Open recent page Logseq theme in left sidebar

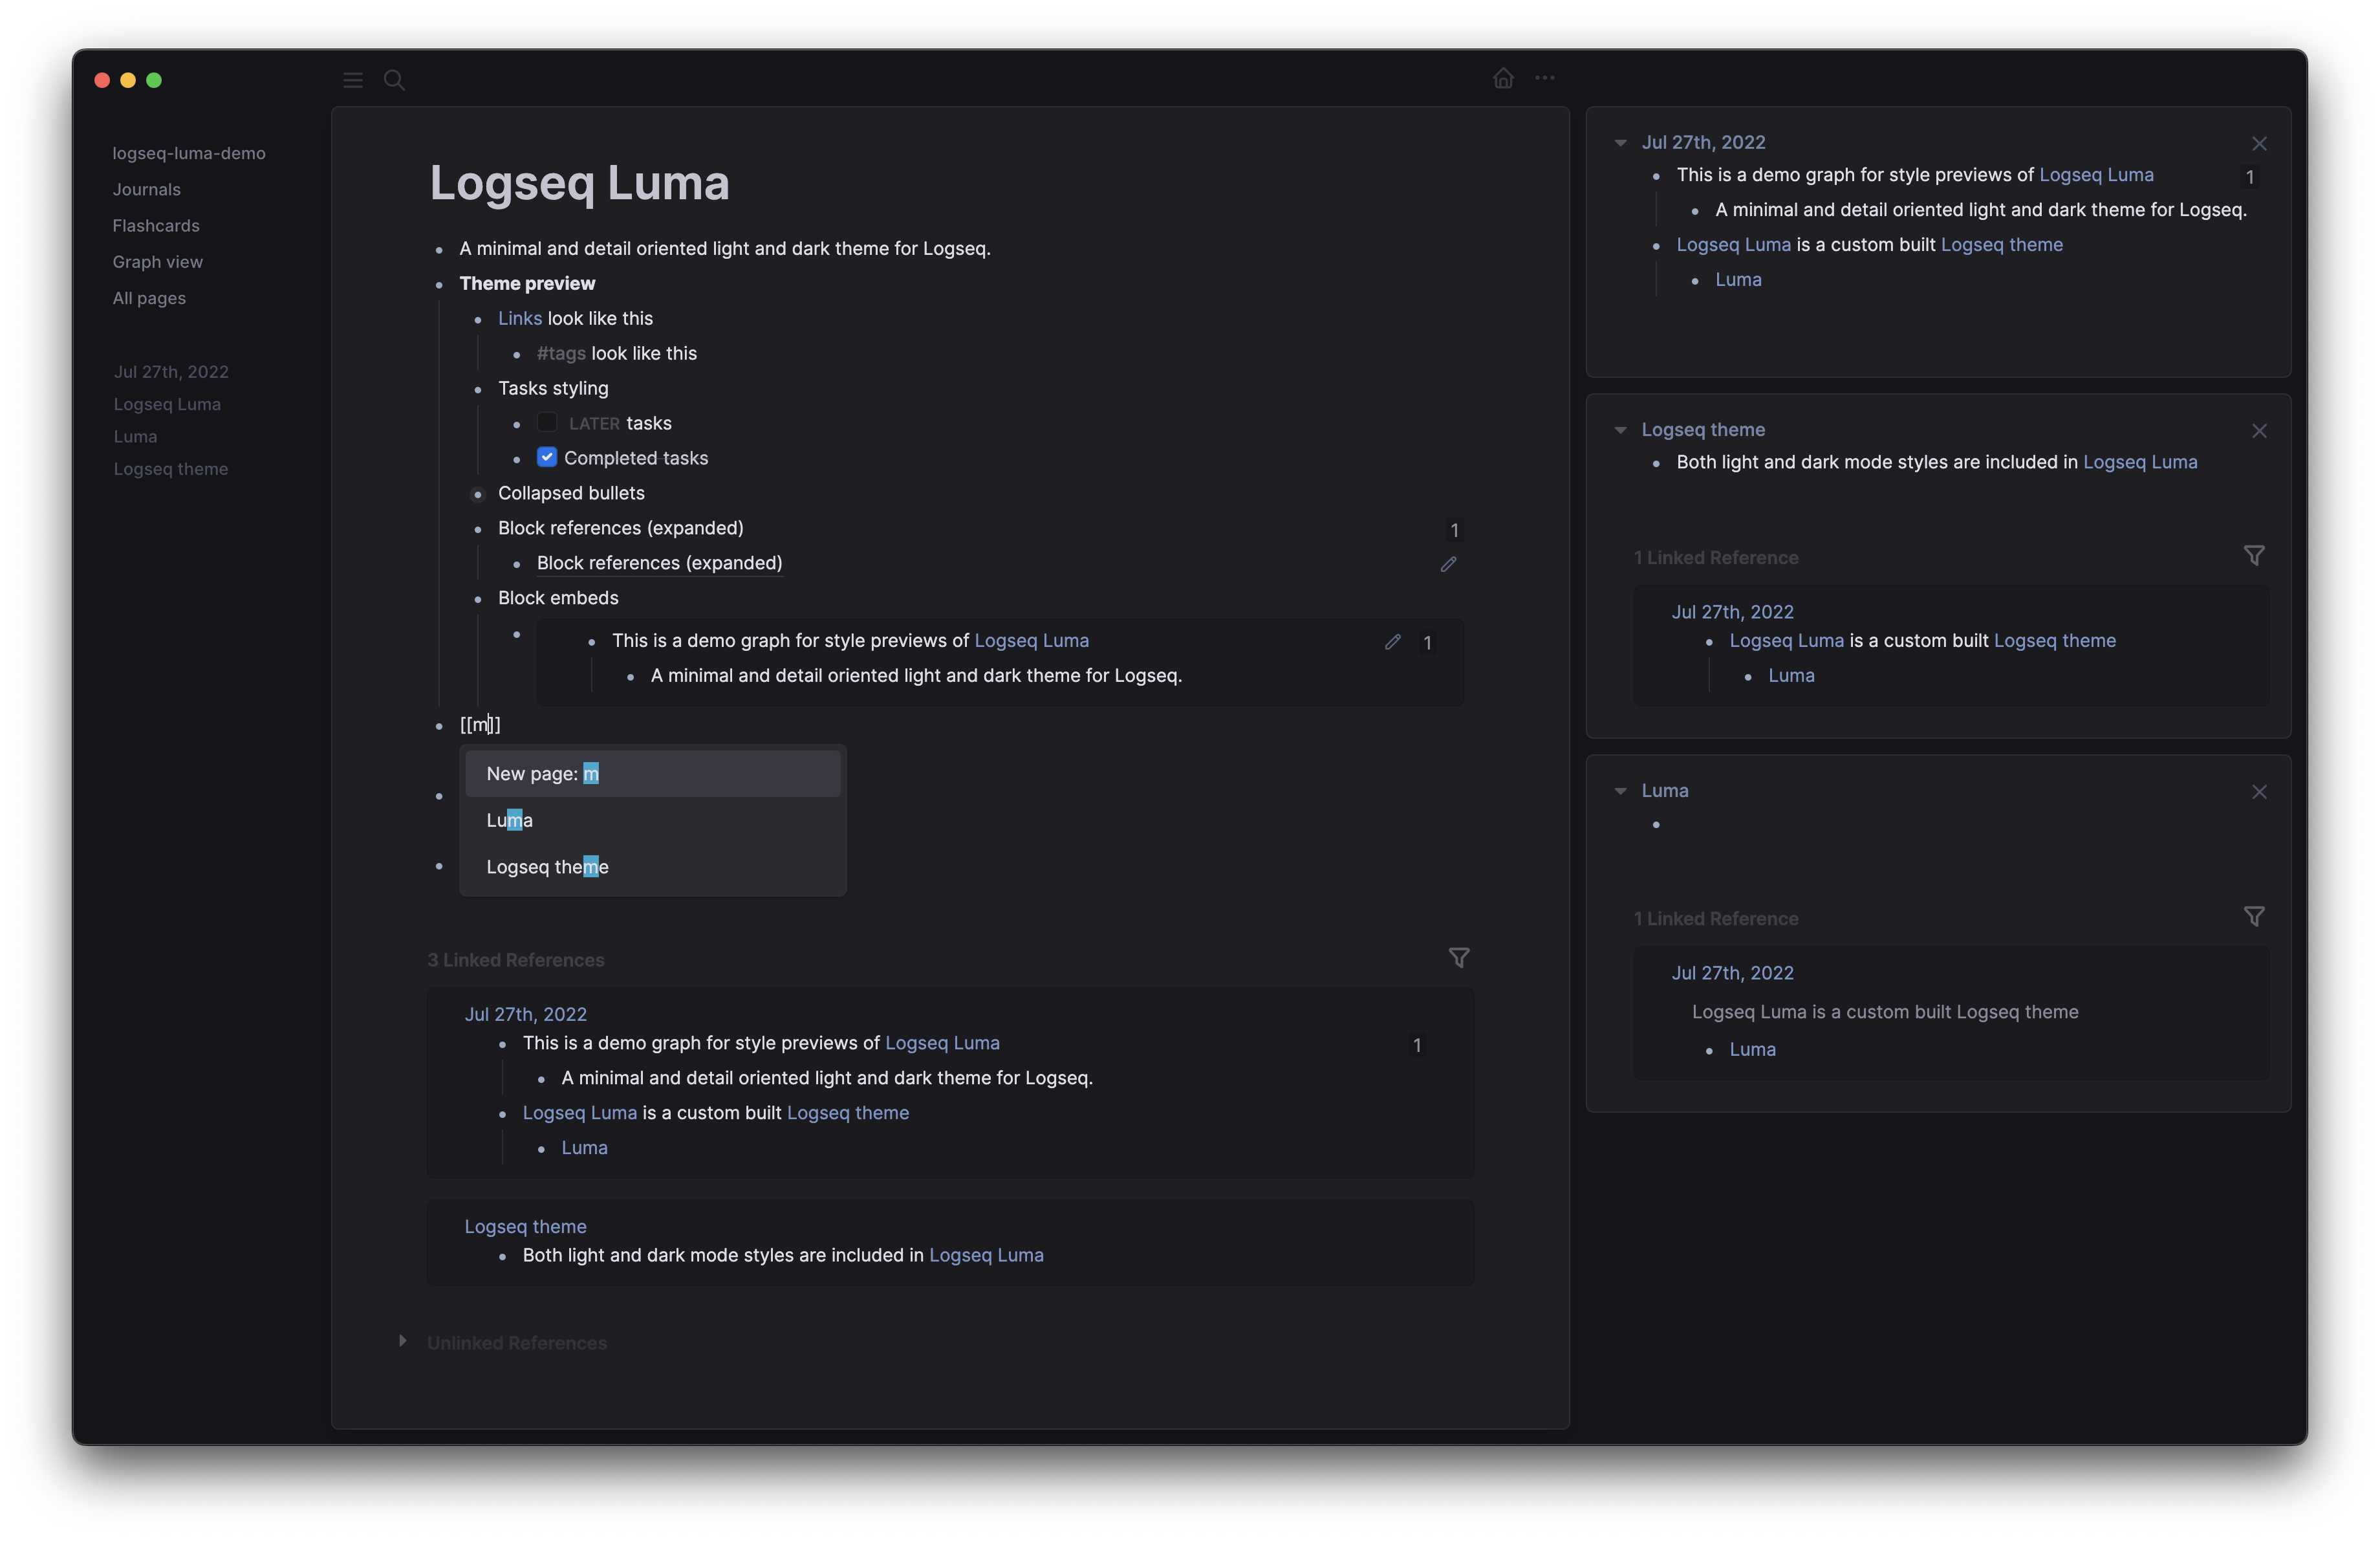click(171, 469)
